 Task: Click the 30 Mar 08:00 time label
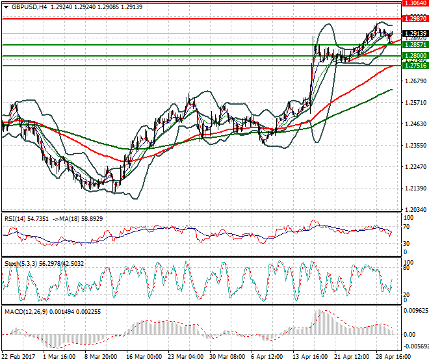coord(227,357)
